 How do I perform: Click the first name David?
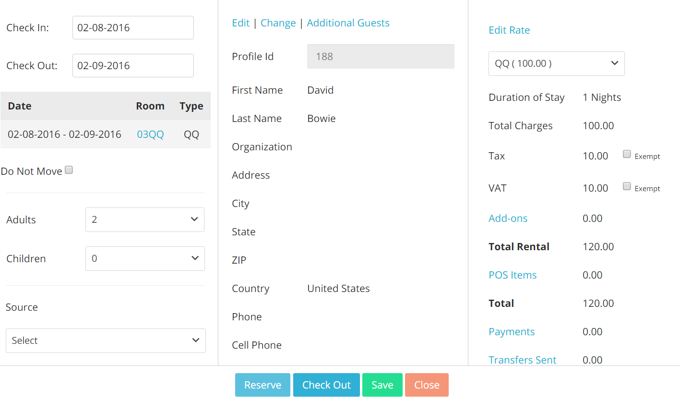point(321,90)
